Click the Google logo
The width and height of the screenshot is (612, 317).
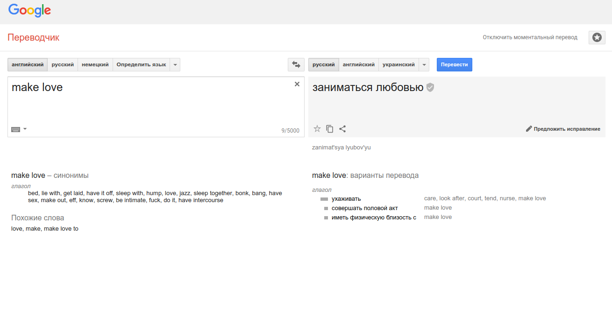click(29, 10)
